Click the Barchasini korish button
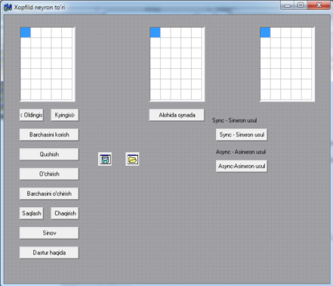Viewport: 333px width, 286px height. pos(49,135)
